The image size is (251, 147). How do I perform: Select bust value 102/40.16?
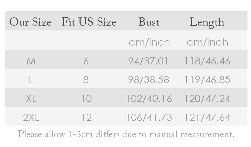(x=149, y=99)
